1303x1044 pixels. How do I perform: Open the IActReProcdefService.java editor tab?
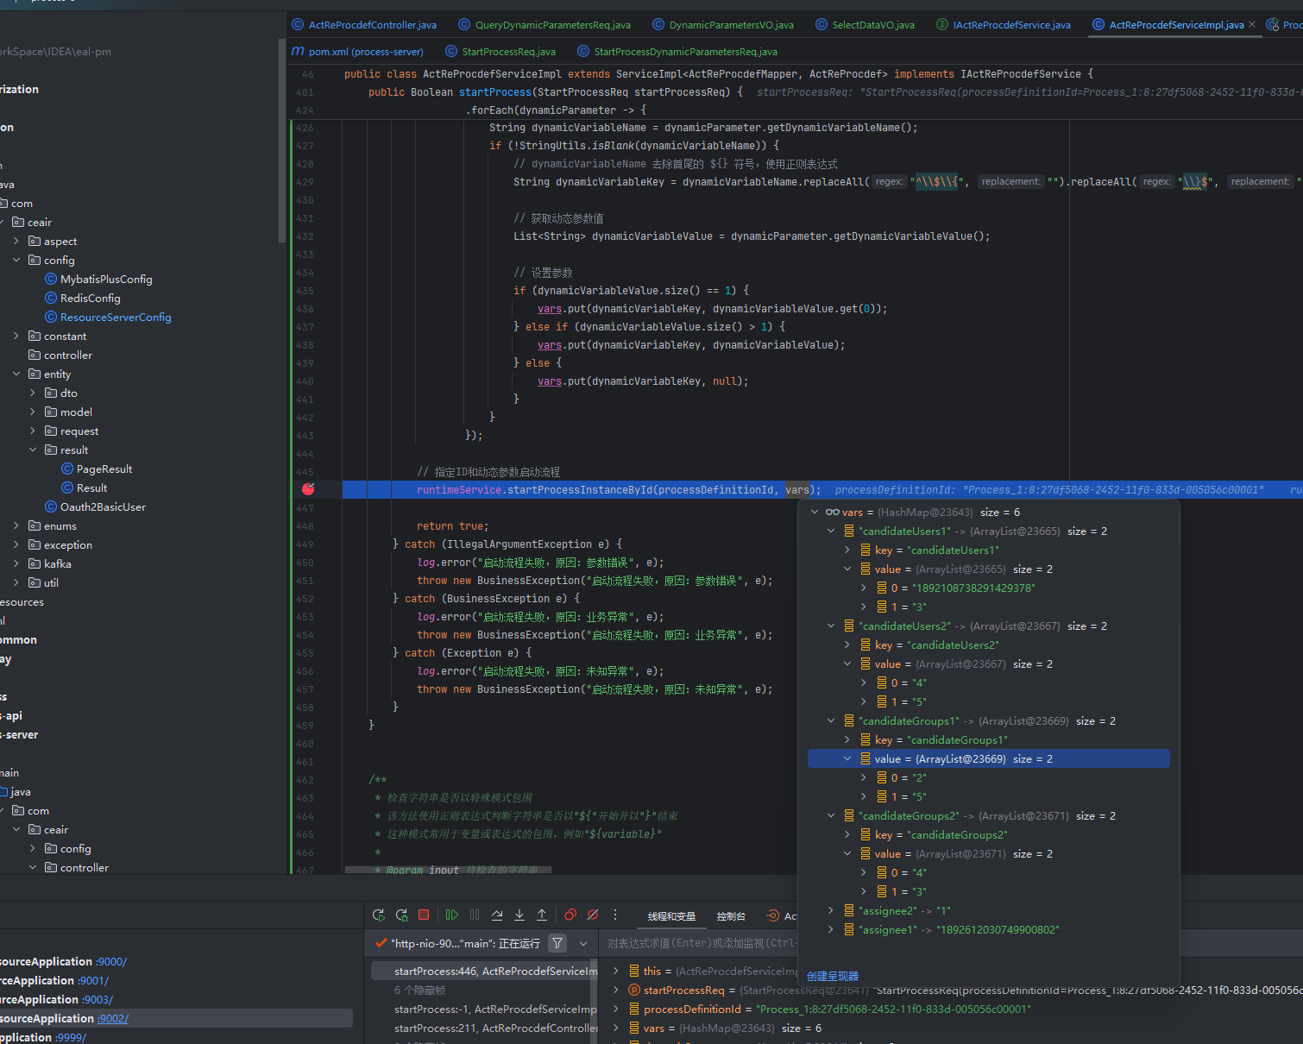tap(1004, 25)
